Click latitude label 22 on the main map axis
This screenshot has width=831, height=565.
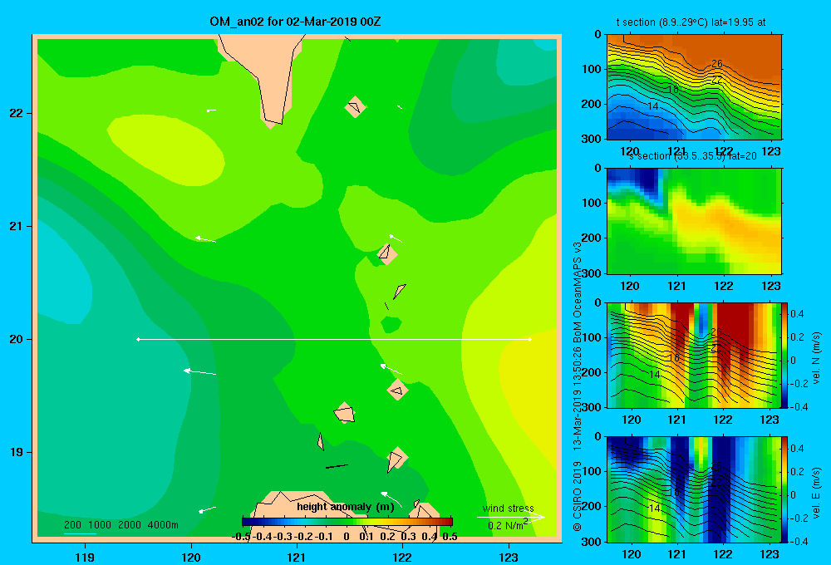pos(17,113)
